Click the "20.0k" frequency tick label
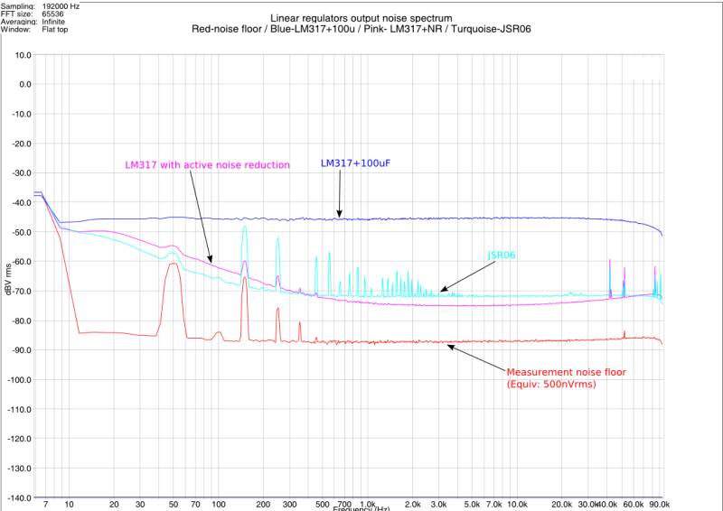Image resolution: width=723 pixels, height=511 pixels. point(562,505)
